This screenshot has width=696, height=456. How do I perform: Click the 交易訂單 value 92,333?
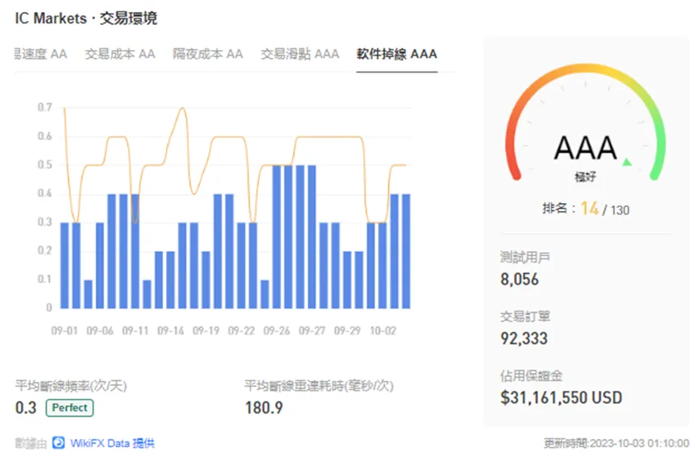[524, 338]
